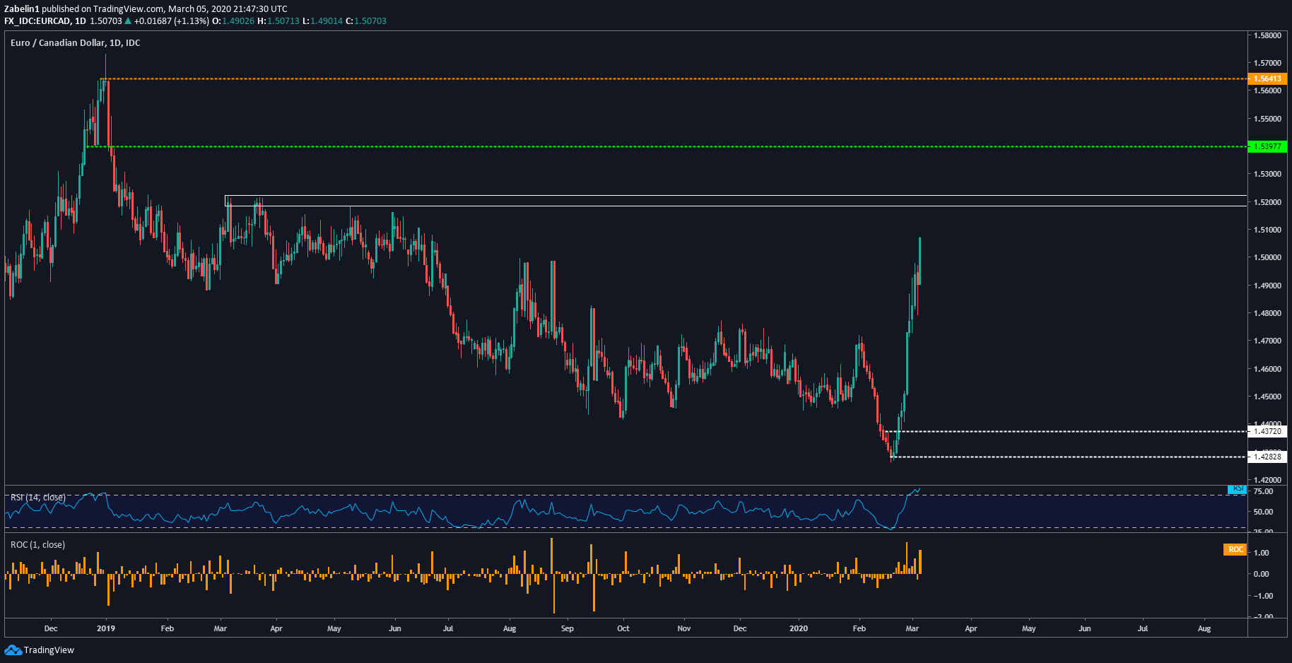Click the 1.55000 price axis label
The width and height of the screenshot is (1292, 663).
point(1267,119)
